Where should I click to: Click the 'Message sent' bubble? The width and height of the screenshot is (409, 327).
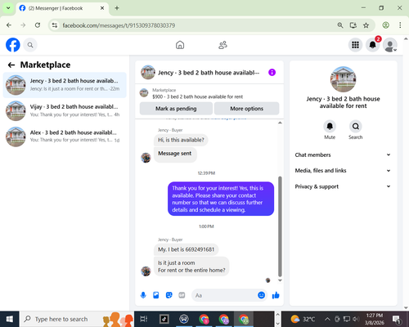click(175, 155)
